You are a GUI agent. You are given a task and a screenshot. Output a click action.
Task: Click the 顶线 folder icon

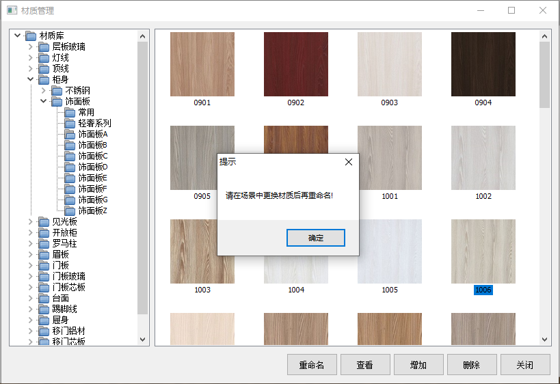[44, 69]
